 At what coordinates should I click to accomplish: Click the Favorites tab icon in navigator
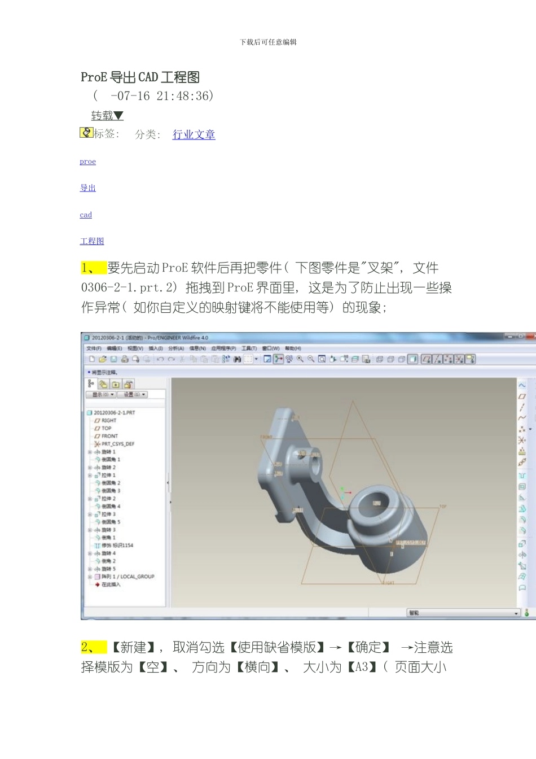(116, 384)
